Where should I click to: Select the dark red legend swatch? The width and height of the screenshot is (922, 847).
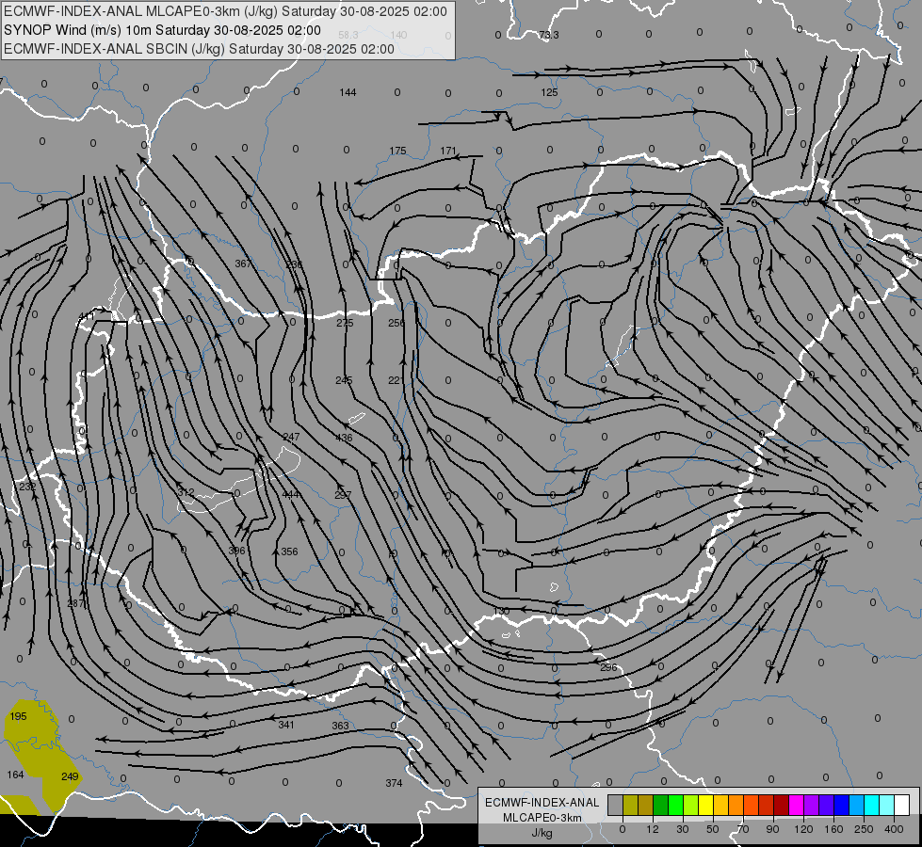tap(782, 805)
